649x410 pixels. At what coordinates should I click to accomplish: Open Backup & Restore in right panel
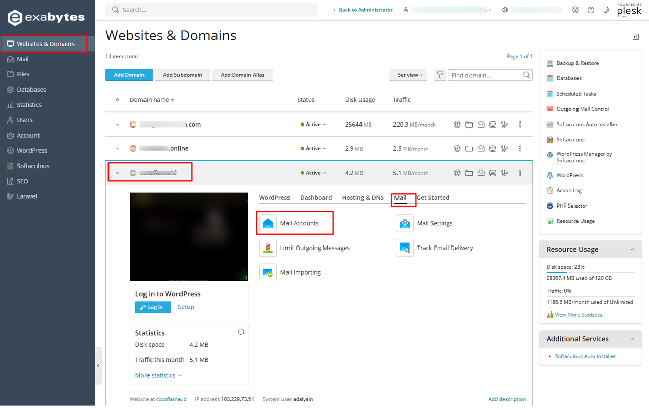(578, 63)
